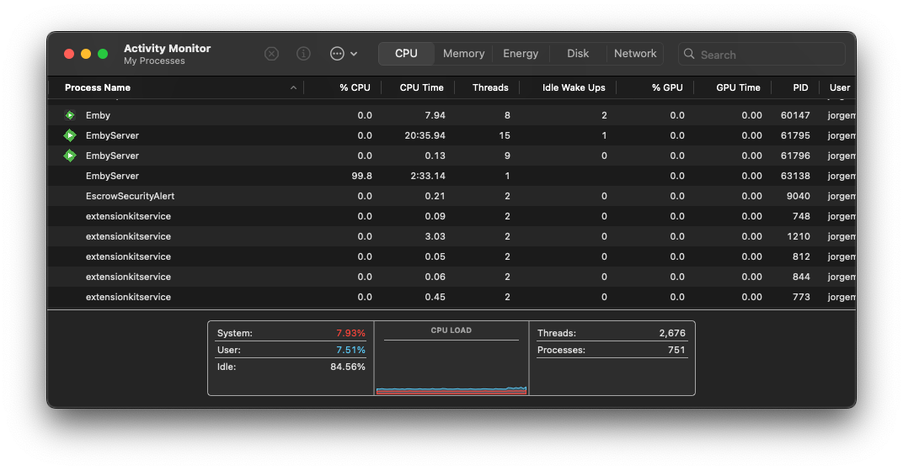Select the EscrowSecurityAlert process
903x470 pixels.
coord(131,196)
